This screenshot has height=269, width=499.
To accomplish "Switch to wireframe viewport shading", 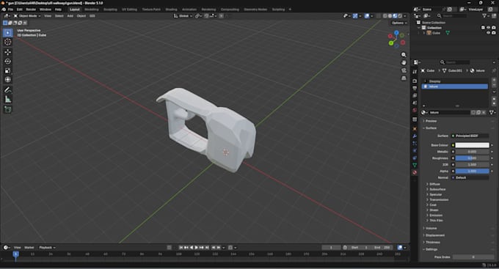I will (385, 16).
